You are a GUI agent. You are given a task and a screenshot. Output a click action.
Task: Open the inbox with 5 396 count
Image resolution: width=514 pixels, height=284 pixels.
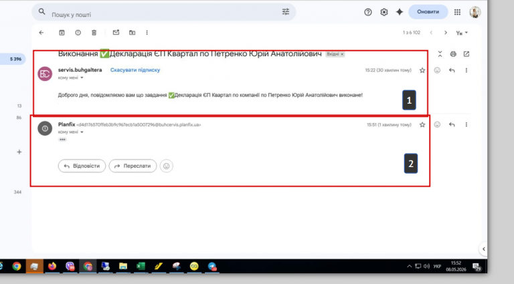(13, 59)
